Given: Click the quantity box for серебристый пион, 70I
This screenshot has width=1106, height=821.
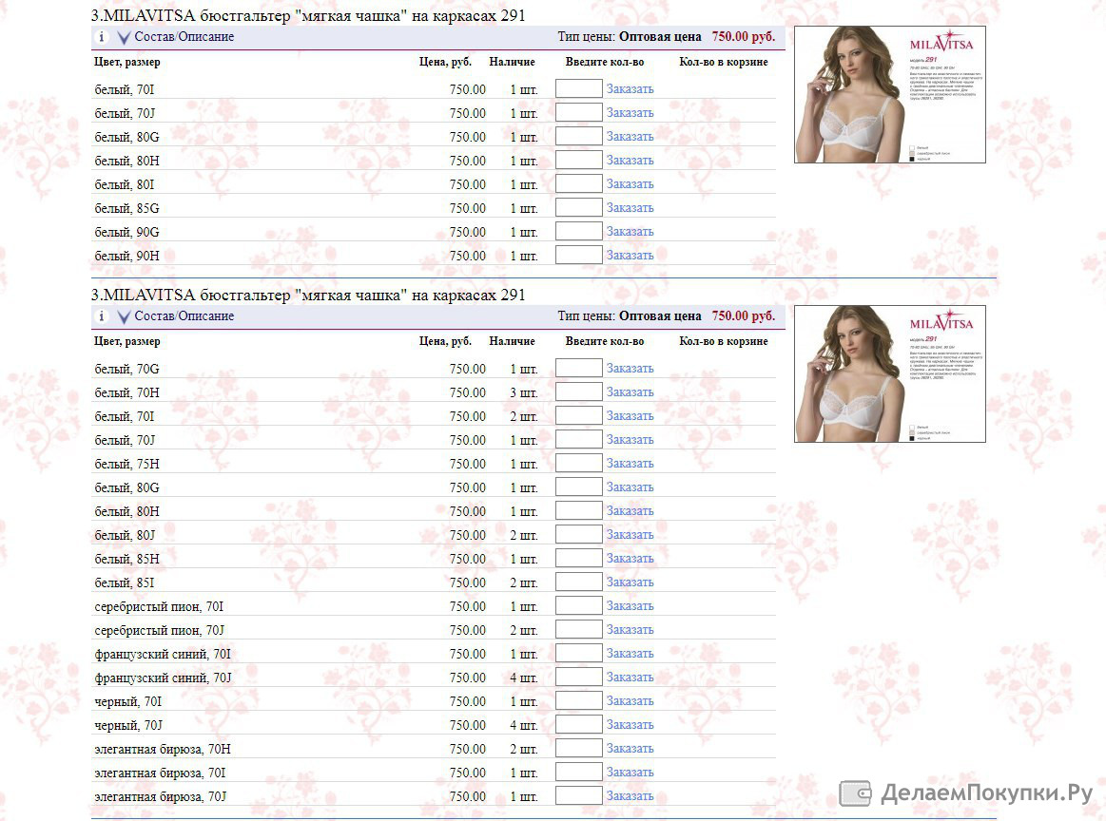Looking at the screenshot, I should click(x=578, y=605).
